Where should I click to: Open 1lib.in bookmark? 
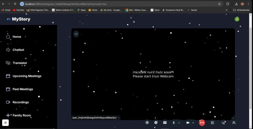pyautogui.click(x=155, y=10)
